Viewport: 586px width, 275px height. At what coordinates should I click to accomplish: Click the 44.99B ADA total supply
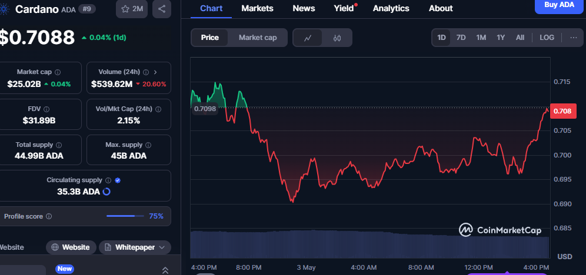click(39, 156)
